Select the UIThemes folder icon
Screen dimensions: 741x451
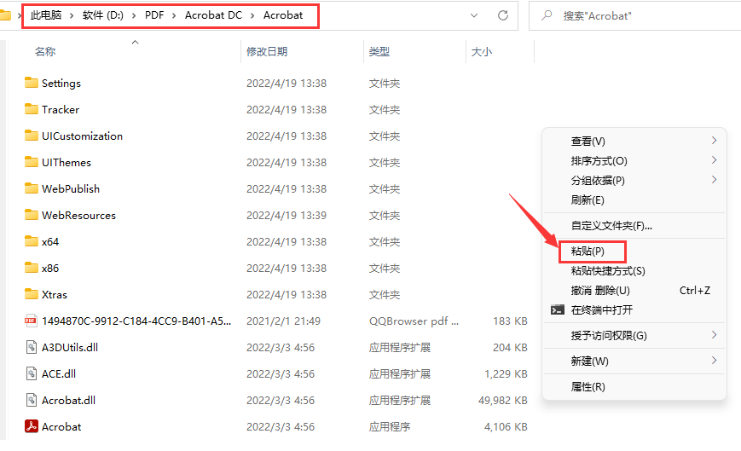(x=32, y=162)
